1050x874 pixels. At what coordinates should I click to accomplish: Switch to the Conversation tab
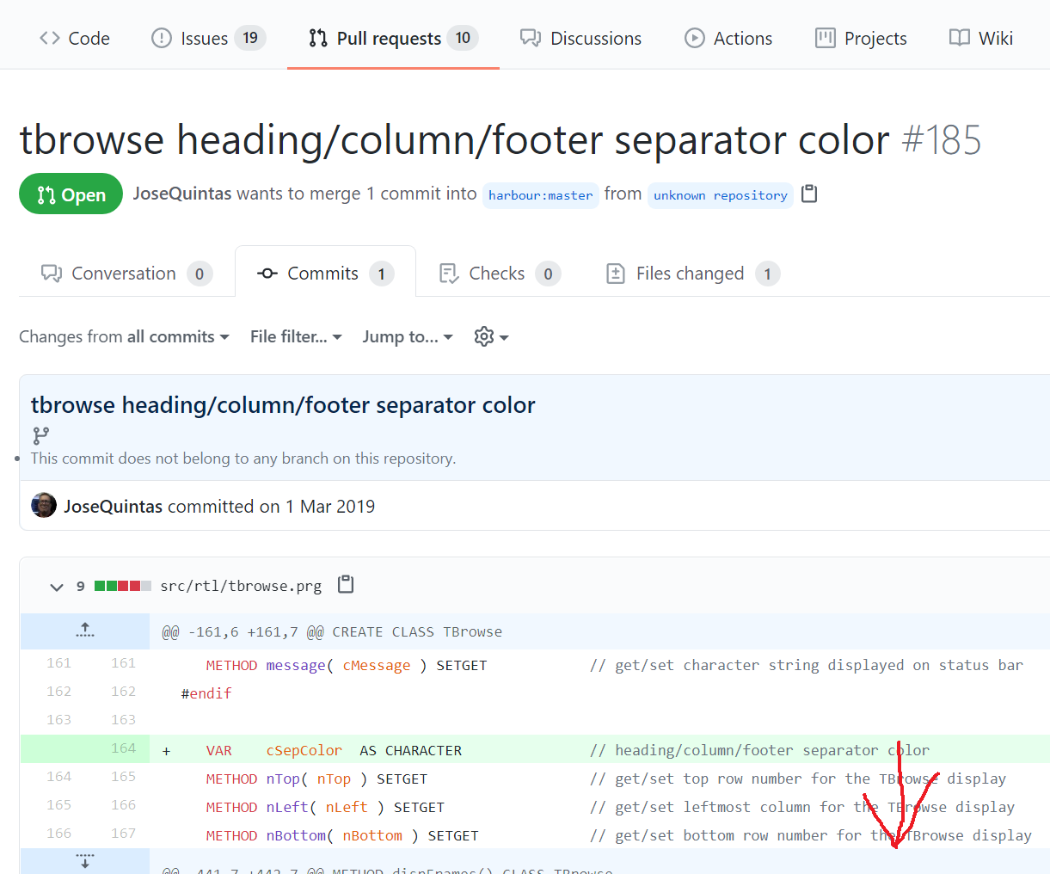(126, 274)
